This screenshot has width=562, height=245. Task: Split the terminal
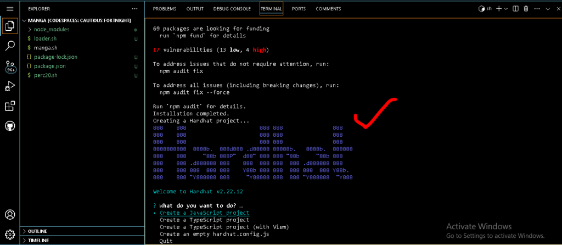pyautogui.click(x=515, y=9)
